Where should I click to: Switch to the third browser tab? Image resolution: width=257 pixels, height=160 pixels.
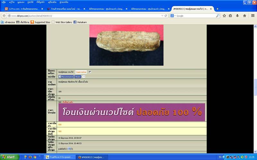(108, 9)
